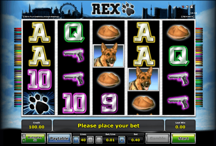Toggle the fullscreen arrows icon
The image size is (216, 146).
(192, 7)
